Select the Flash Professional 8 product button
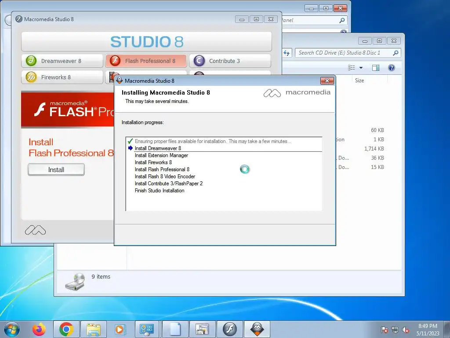Screen dimensions: 450x338 pyautogui.click(x=146, y=61)
